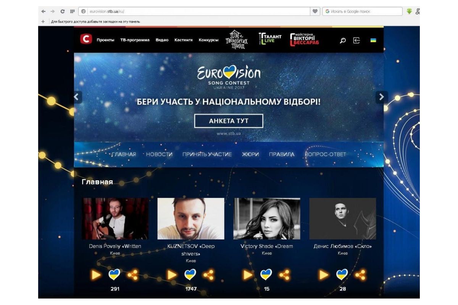This screenshot has width=458, height=305.
Task: Focus the Google search field
Action: click(x=362, y=11)
